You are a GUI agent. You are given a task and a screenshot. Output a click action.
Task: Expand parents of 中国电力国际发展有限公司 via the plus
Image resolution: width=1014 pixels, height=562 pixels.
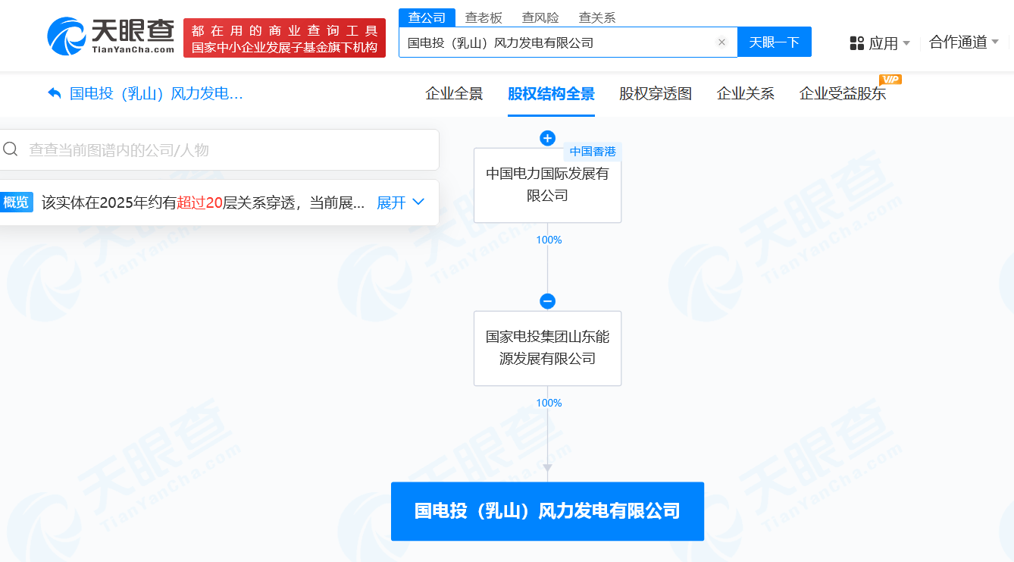tap(548, 138)
